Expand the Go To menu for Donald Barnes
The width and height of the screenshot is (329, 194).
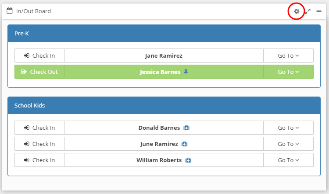pyautogui.click(x=288, y=128)
